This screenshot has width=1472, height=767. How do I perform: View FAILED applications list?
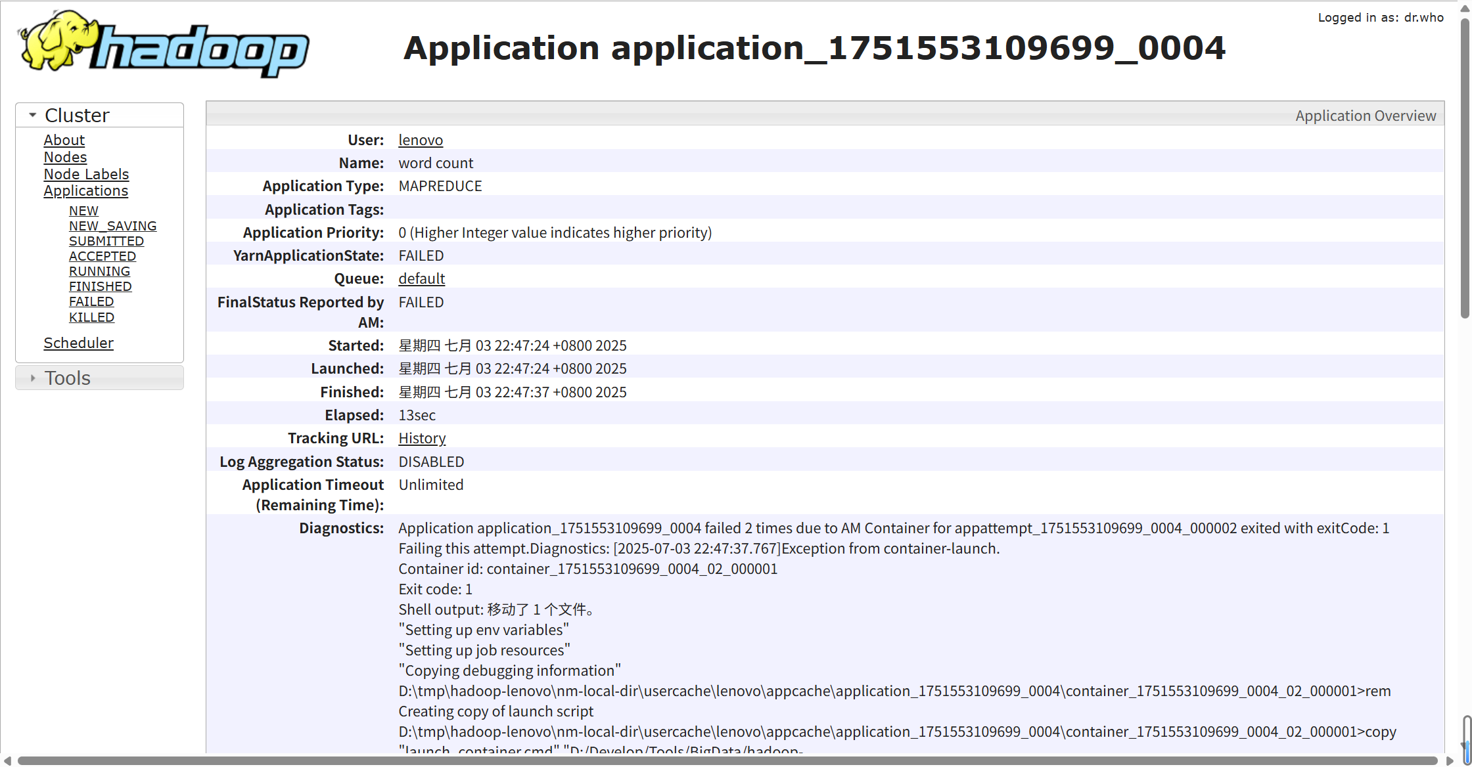pos(91,301)
